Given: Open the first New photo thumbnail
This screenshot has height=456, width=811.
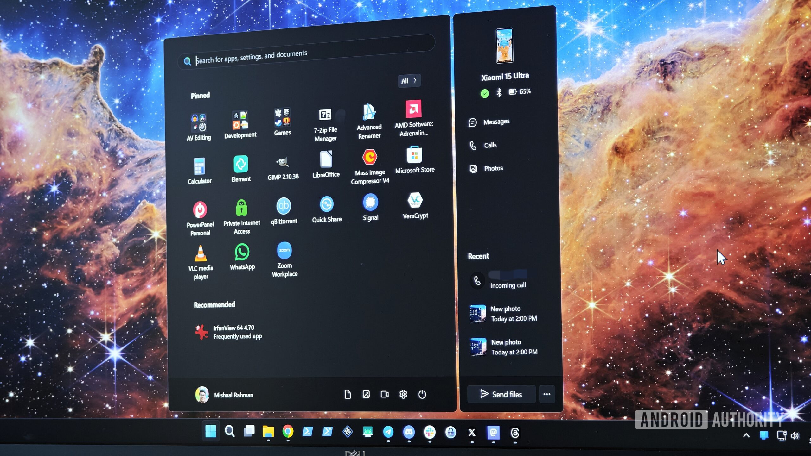Looking at the screenshot, I should point(477,313).
